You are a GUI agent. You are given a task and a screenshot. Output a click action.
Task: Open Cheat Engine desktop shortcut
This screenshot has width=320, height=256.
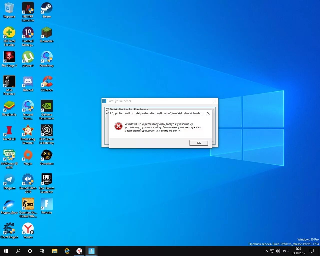(9, 231)
